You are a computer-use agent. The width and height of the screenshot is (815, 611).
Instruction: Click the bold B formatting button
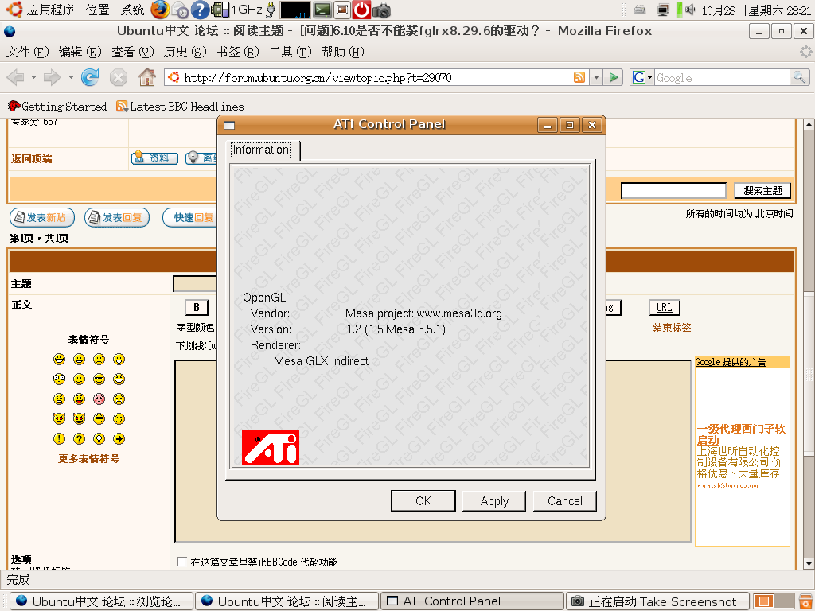tap(197, 308)
